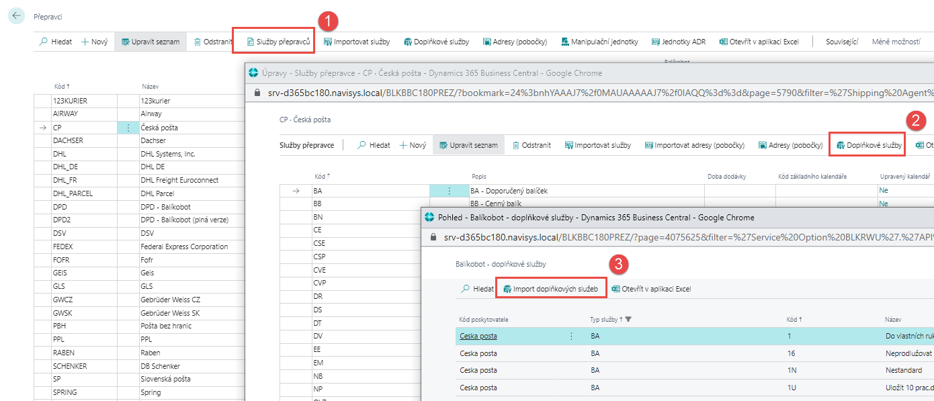Click Méně možností menu item
Image resolution: width=934 pixels, height=401 pixels.
896,42
